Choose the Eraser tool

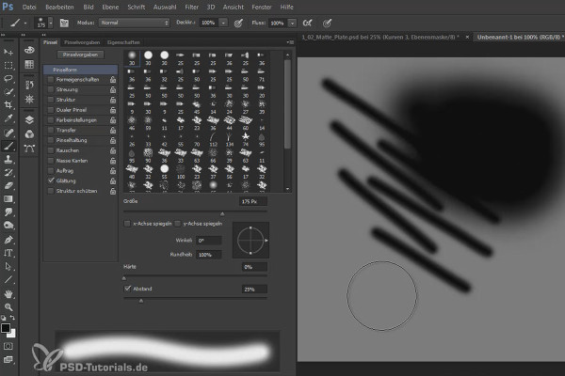coord(8,186)
